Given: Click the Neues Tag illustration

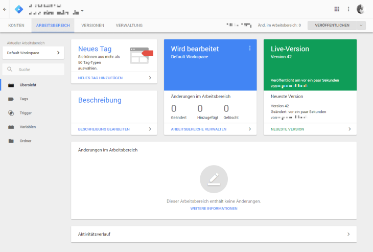Looking at the screenshot, I should pos(142,55).
